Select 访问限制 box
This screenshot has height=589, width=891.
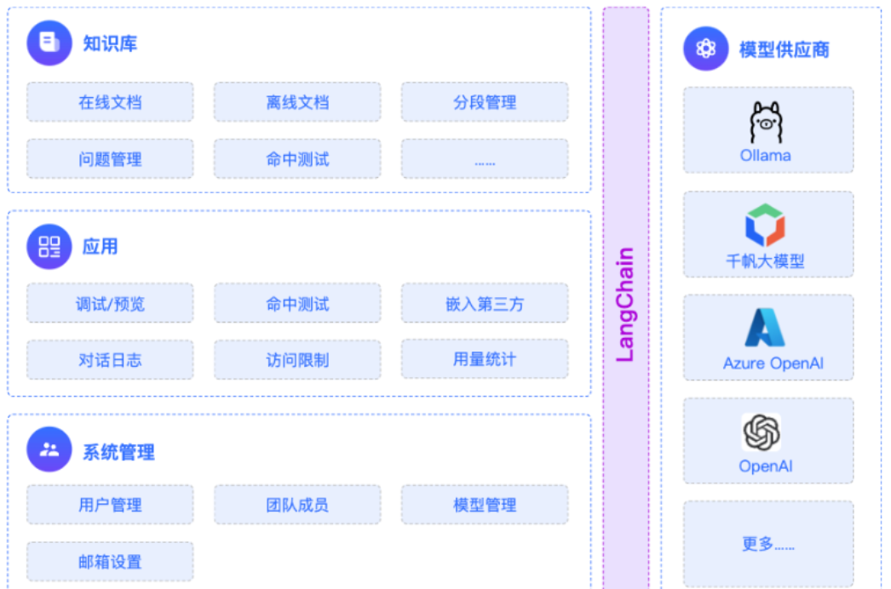[297, 359]
